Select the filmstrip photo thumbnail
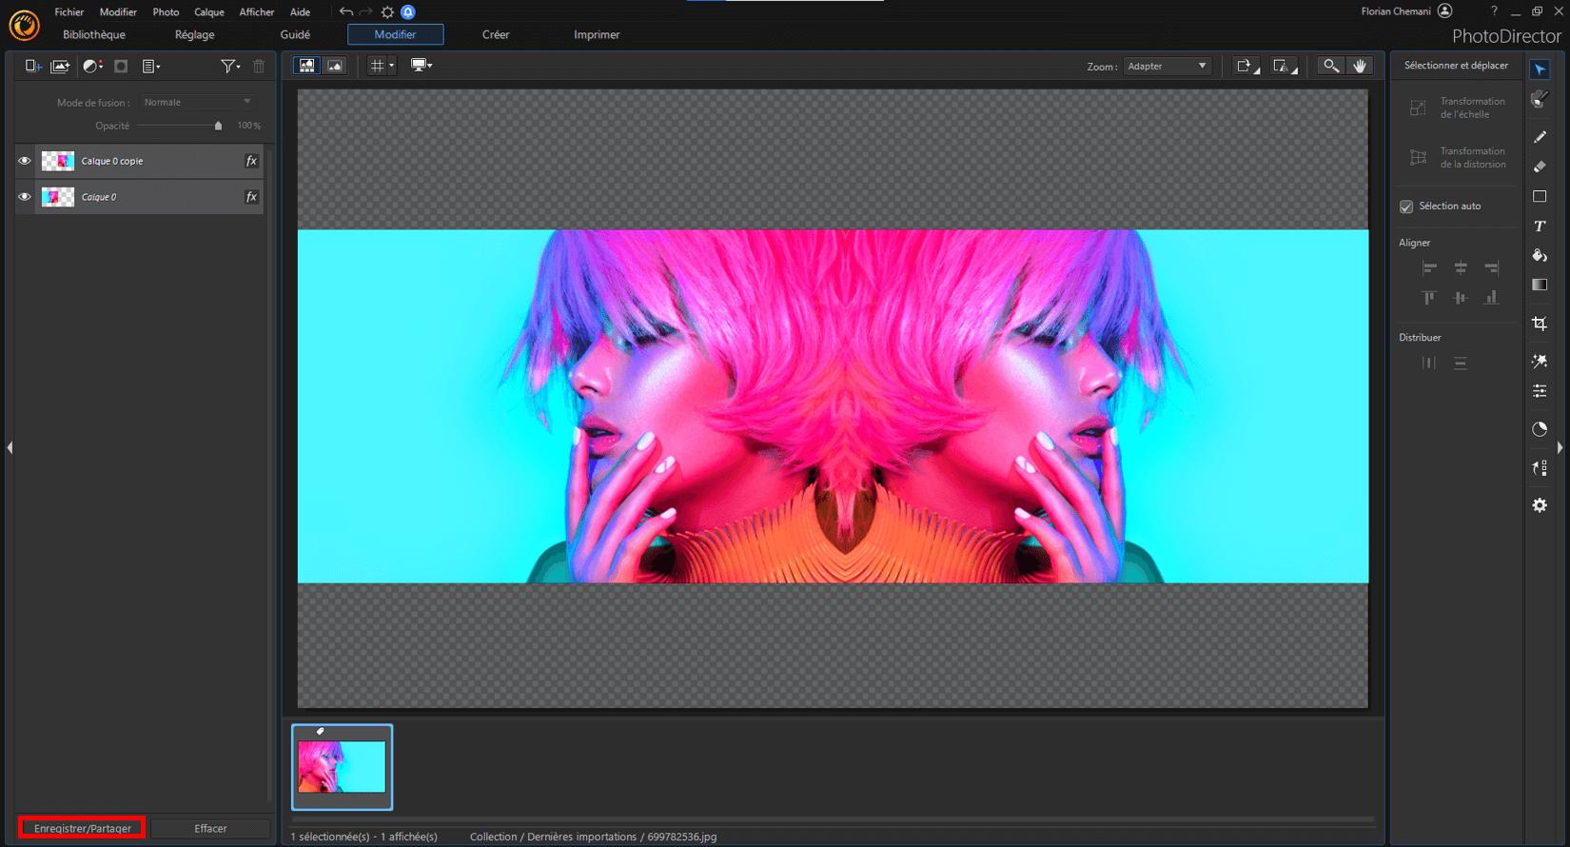 pyautogui.click(x=342, y=767)
